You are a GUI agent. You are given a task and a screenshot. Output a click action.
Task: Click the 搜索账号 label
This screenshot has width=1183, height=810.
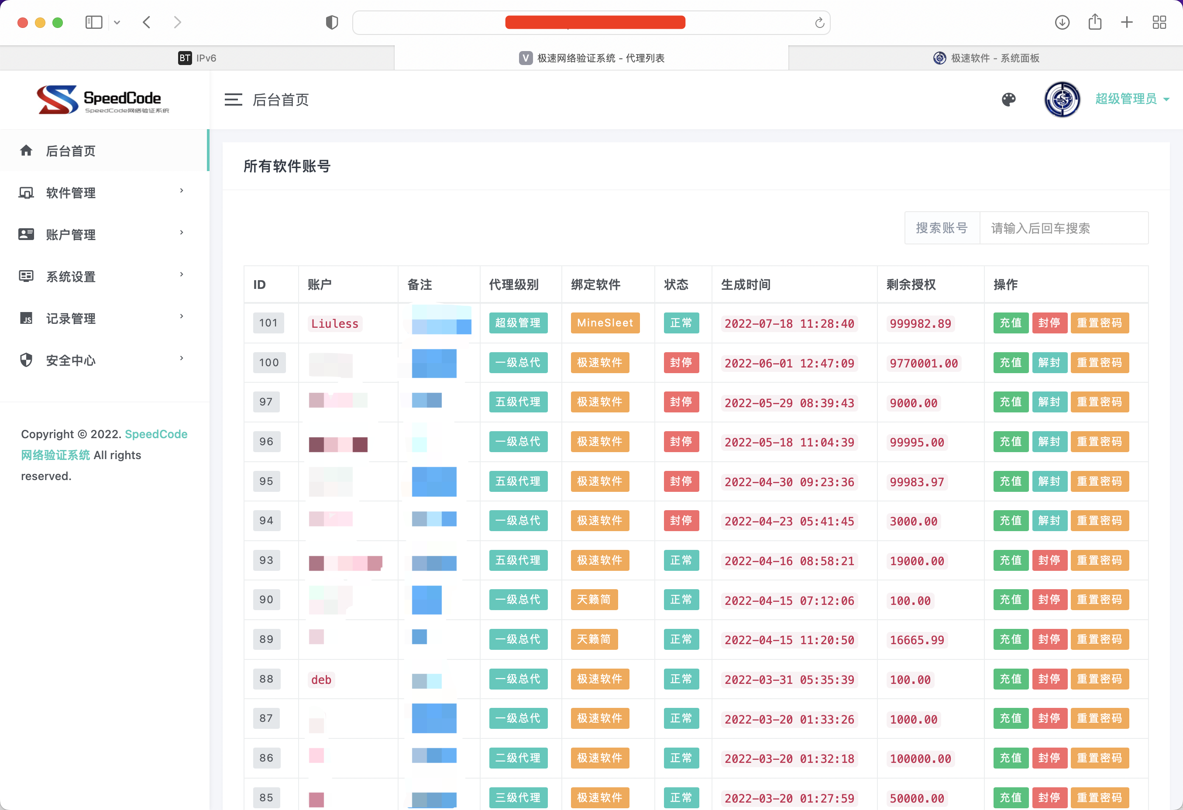pyautogui.click(x=942, y=228)
